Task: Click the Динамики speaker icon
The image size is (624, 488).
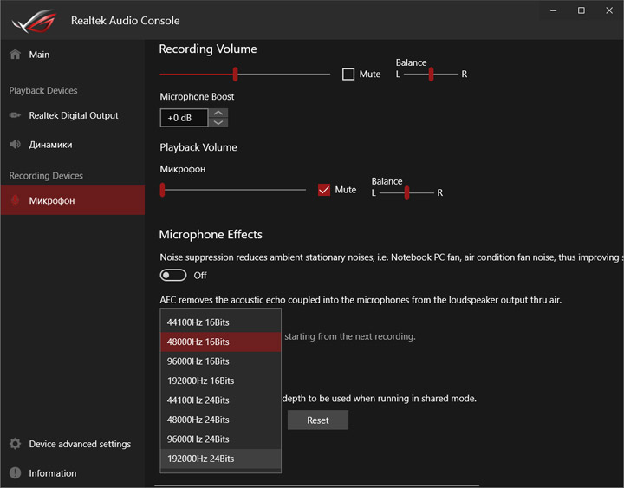Action: 15,145
